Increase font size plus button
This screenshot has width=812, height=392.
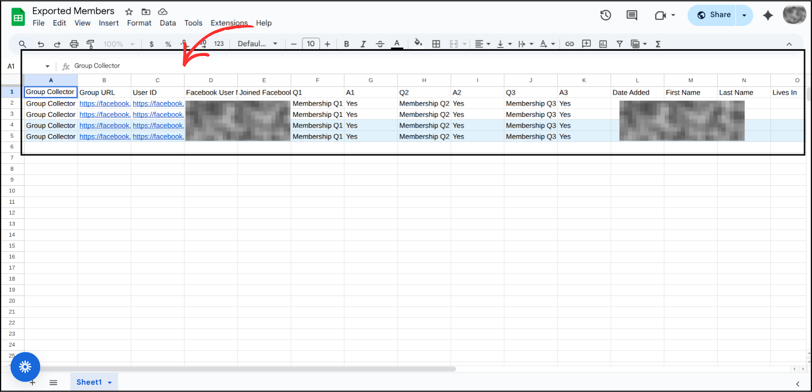[327, 44]
